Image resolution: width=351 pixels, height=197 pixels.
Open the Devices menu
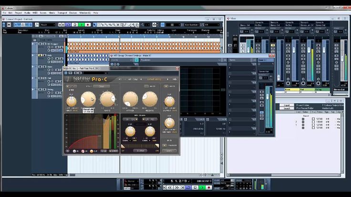(73, 12)
